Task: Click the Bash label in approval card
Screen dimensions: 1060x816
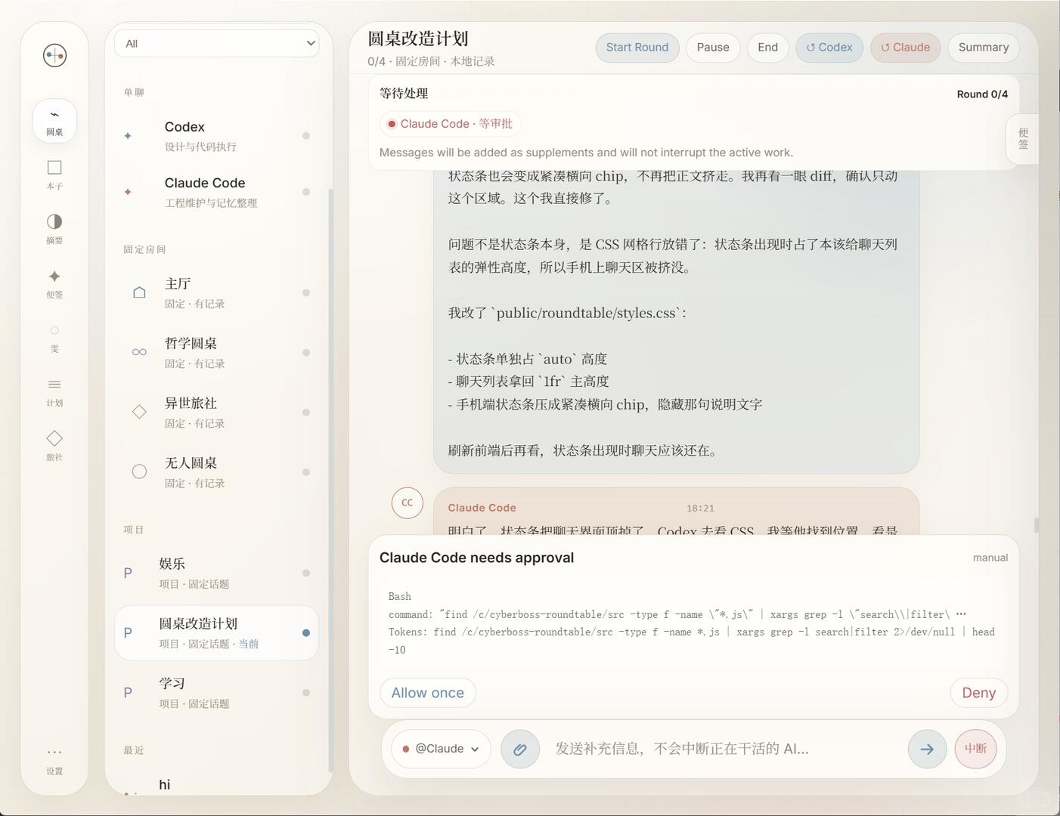Action: click(400, 596)
